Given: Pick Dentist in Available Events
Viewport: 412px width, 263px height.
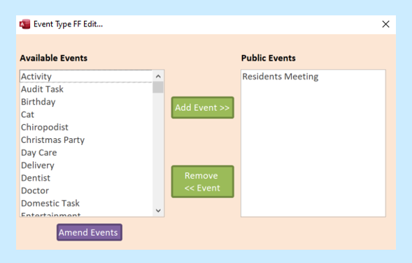Looking at the screenshot, I should [86, 178].
